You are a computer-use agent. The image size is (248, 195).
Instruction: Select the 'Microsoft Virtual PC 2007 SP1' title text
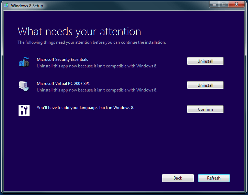point(63,84)
